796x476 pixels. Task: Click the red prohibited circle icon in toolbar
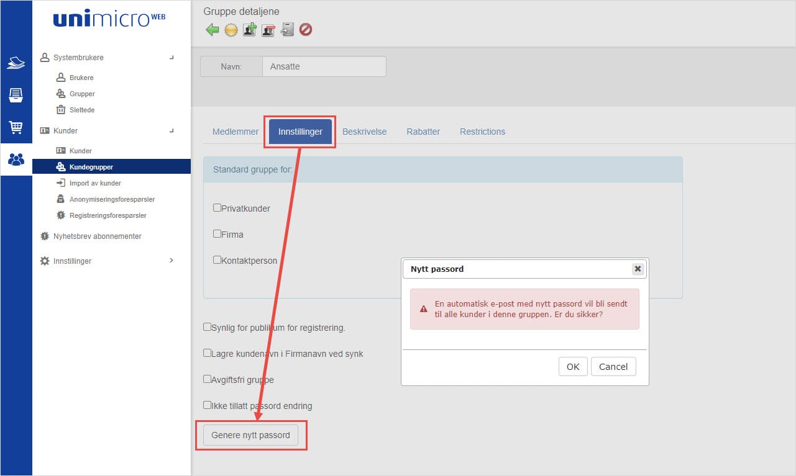(306, 30)
